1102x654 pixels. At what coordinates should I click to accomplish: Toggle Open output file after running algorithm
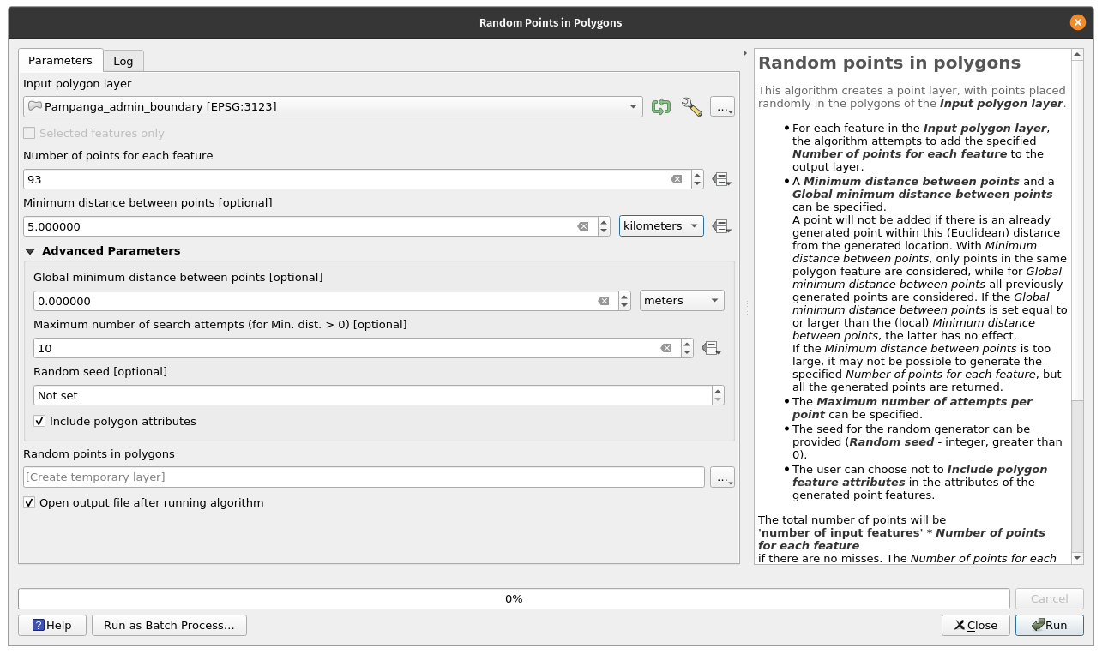pos(29,503)
